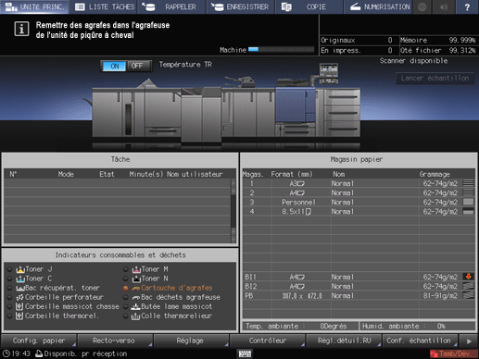
Task: Click the globe icon in top bar
Action: pos(422,6)
